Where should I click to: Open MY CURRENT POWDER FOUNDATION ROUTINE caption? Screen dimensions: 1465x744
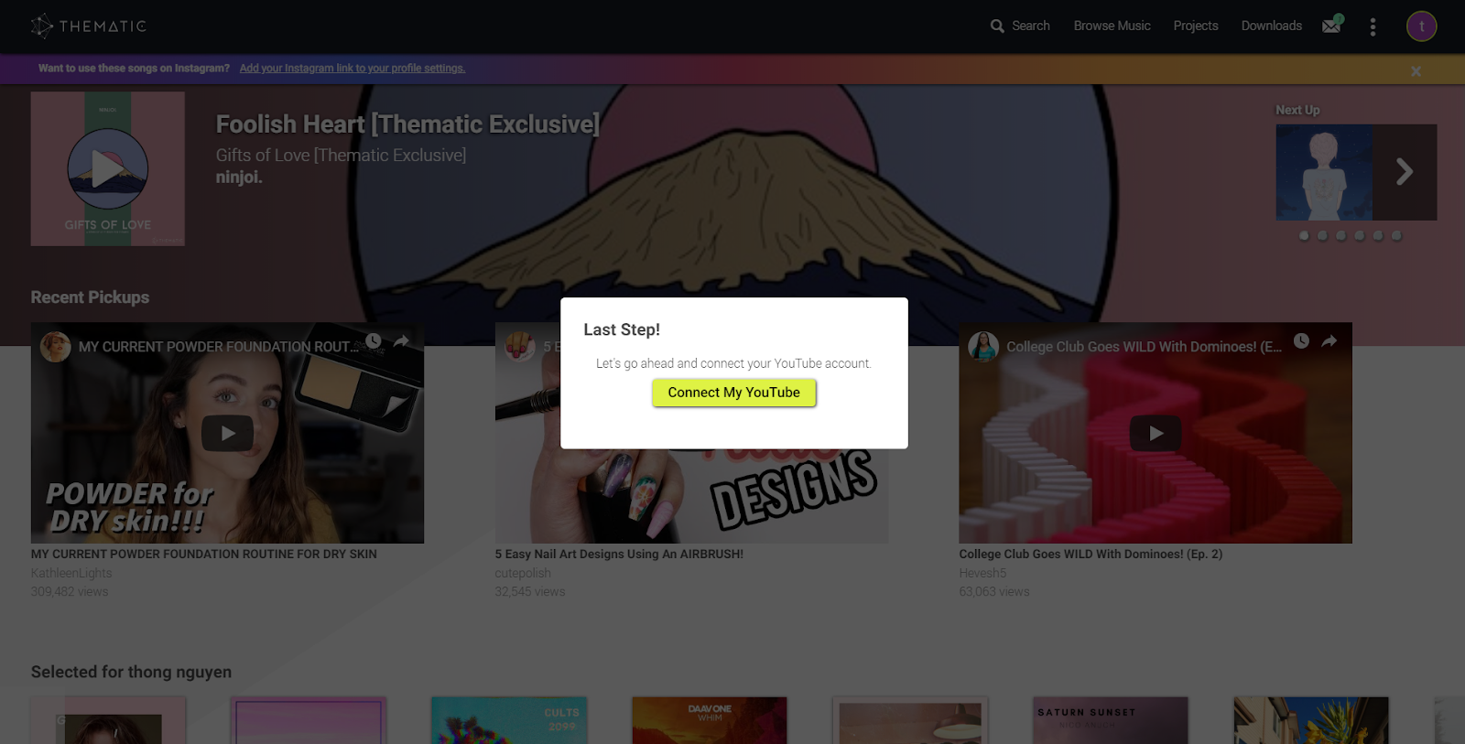point(203,554)
